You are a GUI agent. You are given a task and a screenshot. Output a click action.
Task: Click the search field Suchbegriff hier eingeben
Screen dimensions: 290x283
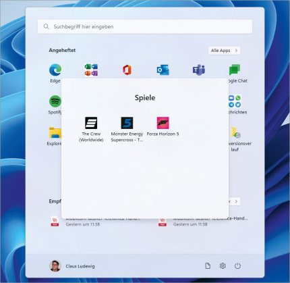(x=145, y=26)
